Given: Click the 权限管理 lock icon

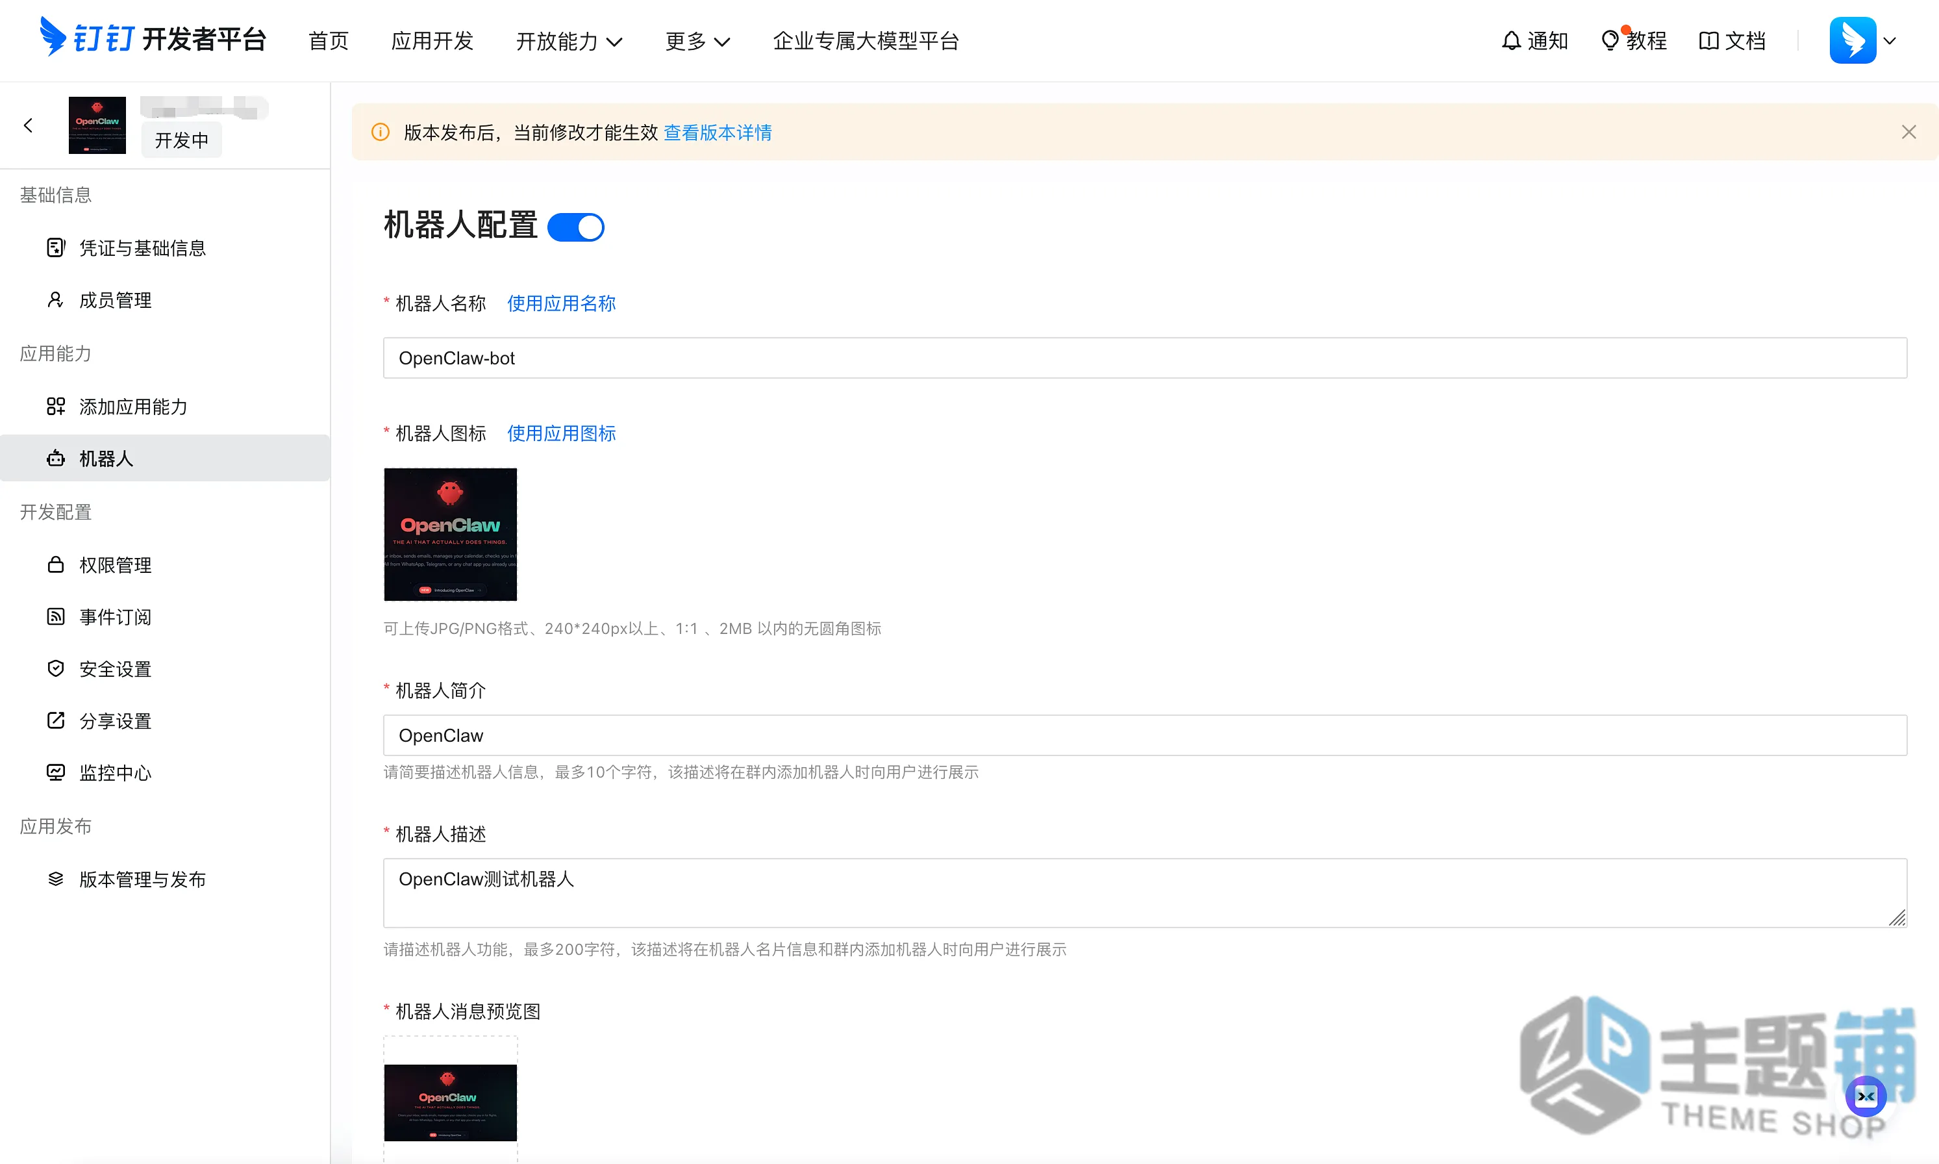Looking at the screenshot, I should click(56, 564).
